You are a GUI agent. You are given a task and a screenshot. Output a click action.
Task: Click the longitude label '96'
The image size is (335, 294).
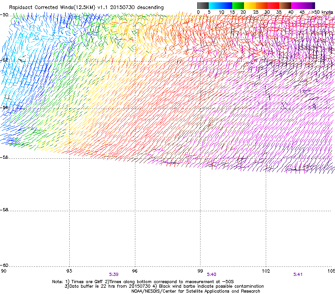[134, 271]
